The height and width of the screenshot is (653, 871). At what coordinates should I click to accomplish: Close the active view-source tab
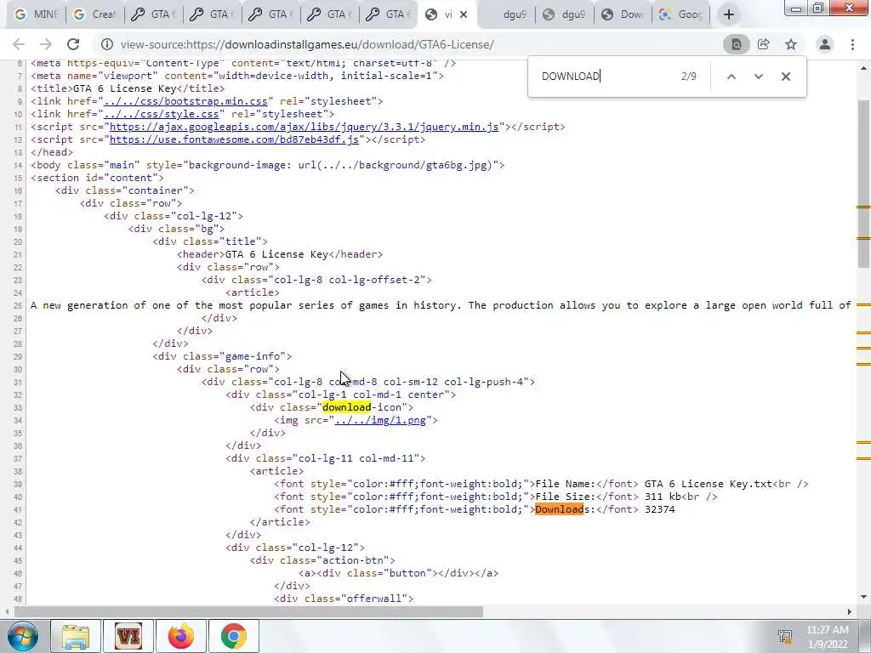click(464, 14)
